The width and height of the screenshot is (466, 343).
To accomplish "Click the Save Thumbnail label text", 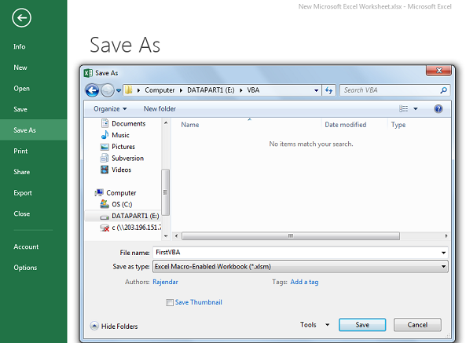I will (x=199, y=302).
